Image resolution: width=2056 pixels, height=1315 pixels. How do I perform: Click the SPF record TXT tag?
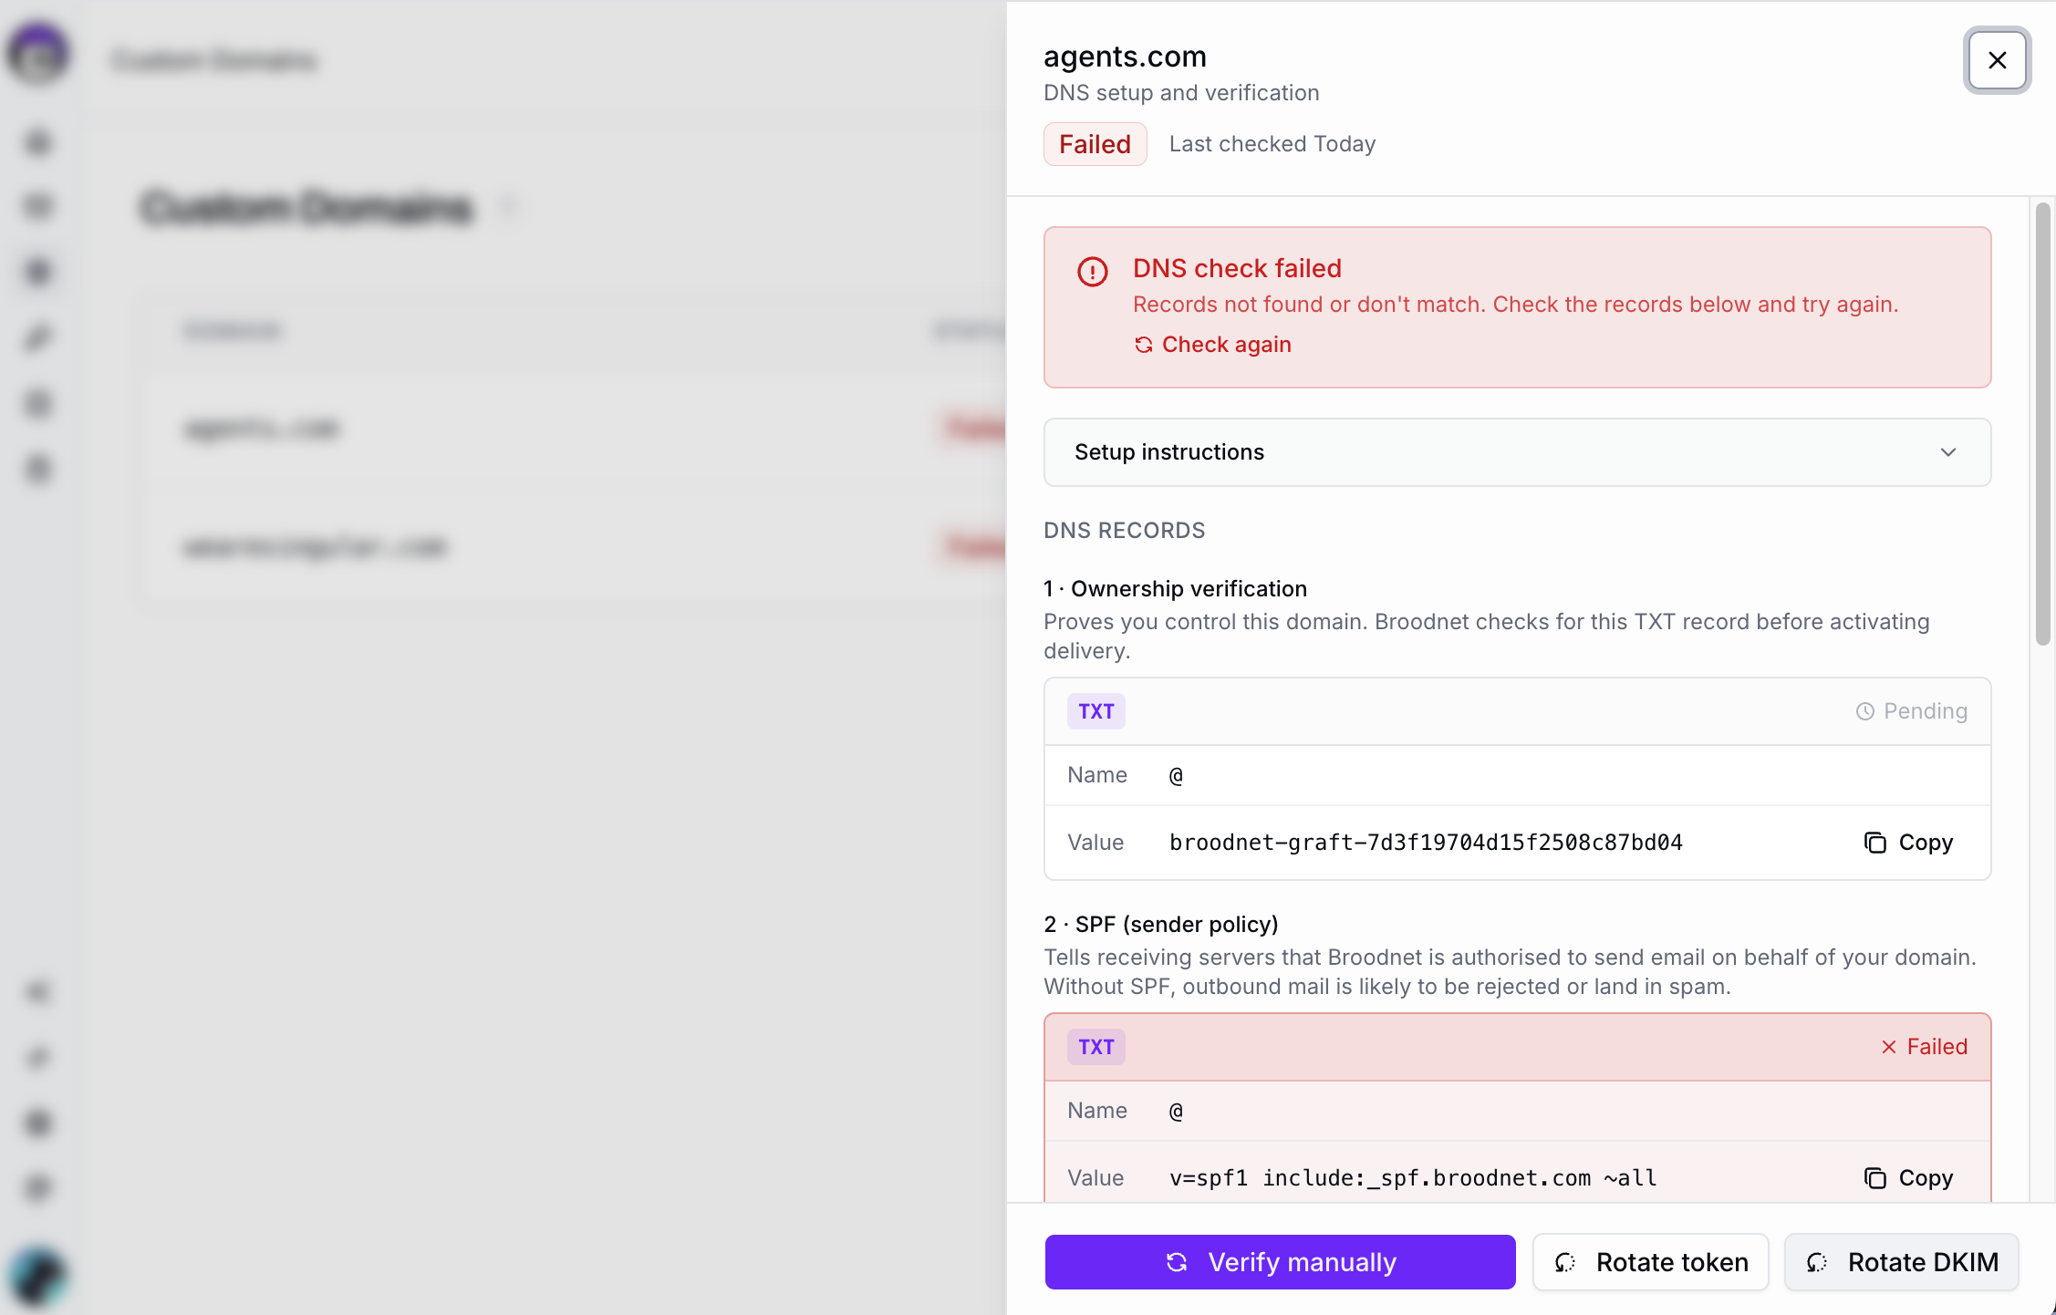[x=1096, y=1047]
